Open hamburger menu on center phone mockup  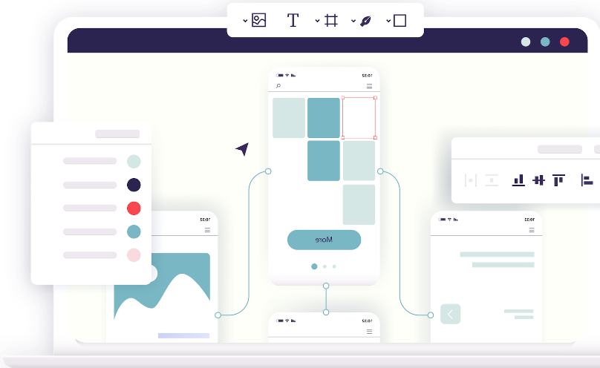(369, 86)
